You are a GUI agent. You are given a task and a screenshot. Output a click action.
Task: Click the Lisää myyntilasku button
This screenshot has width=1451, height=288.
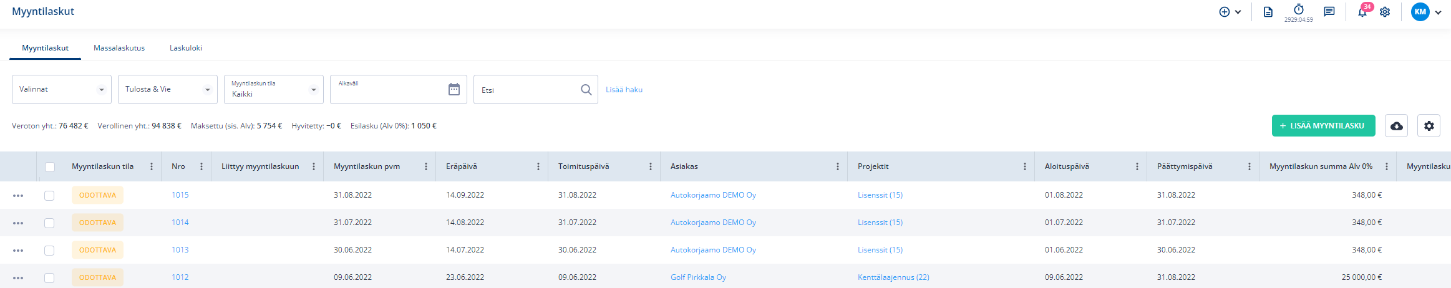(1324, 125)
